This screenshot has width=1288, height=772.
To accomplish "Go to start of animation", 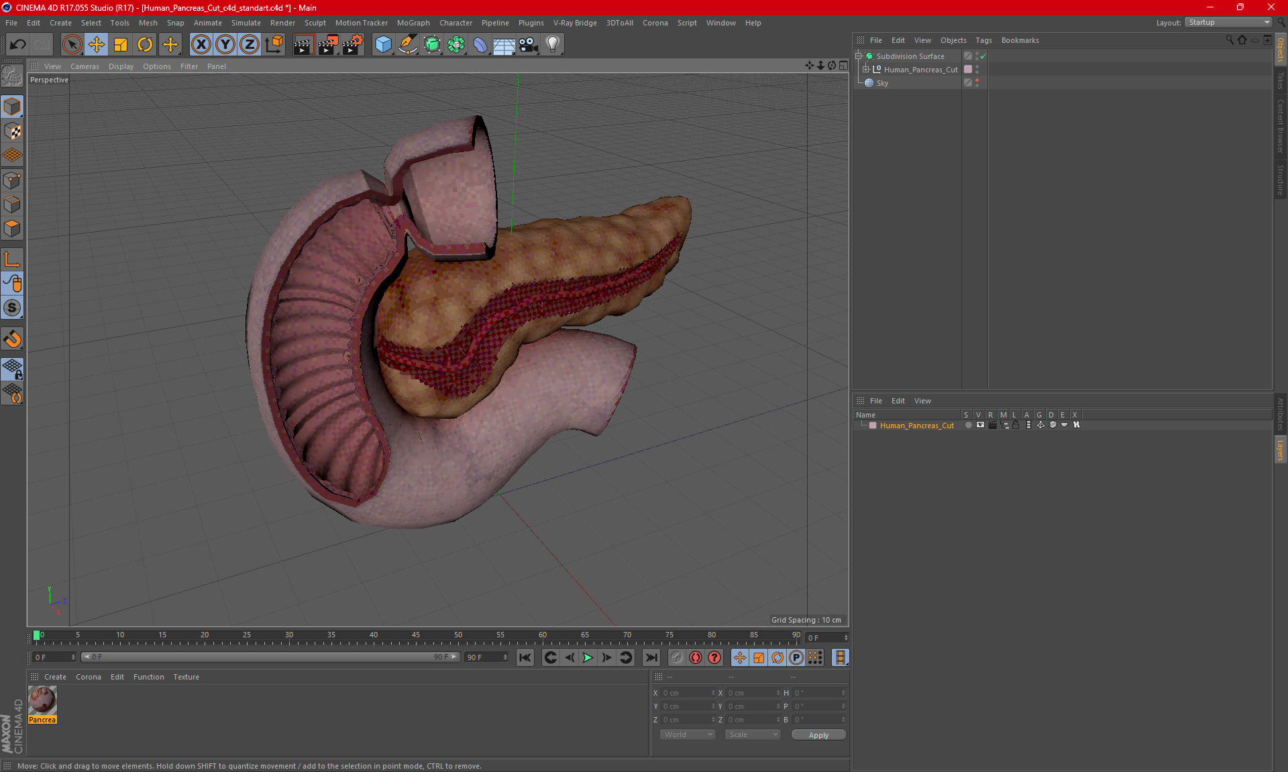I will [525, 657].
